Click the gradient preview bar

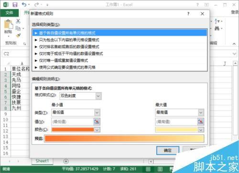tap(124, 139)
